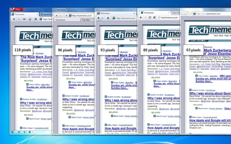Click Firefox's round back button
The height and width of the screenshot is (144, 231).
point(99,18)
